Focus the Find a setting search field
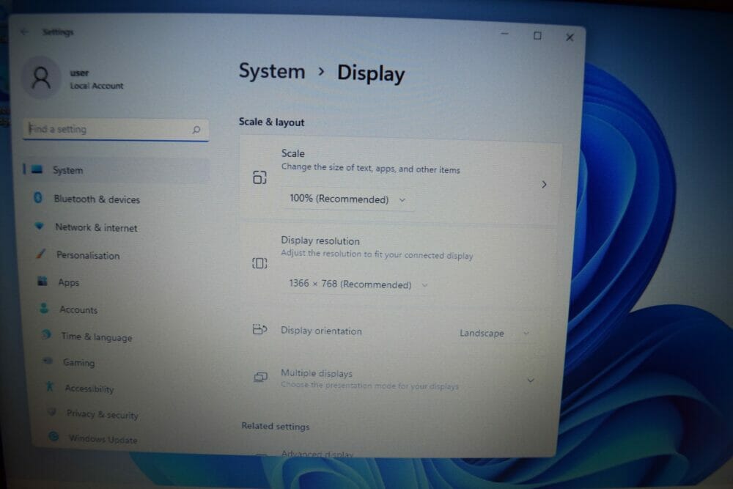The width and height of the screenshot is (733, 489). pos(116,129)
